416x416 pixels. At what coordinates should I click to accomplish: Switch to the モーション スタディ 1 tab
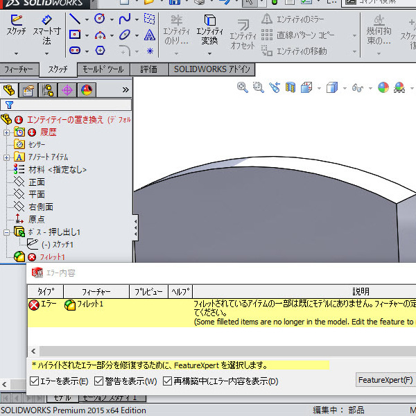[112, 398]
